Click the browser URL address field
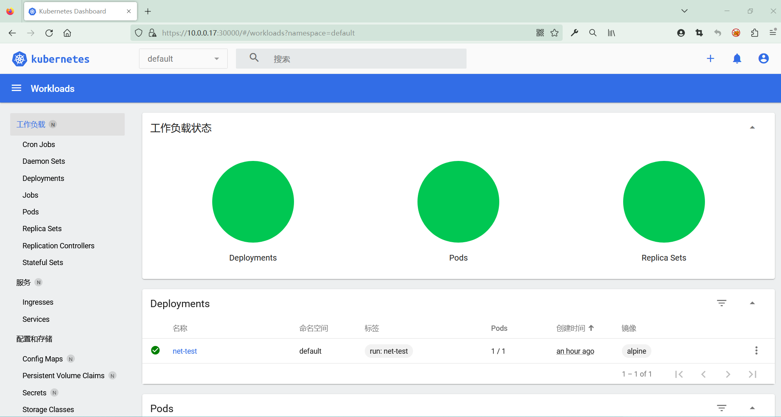781x417 pixels. point(346,33)
